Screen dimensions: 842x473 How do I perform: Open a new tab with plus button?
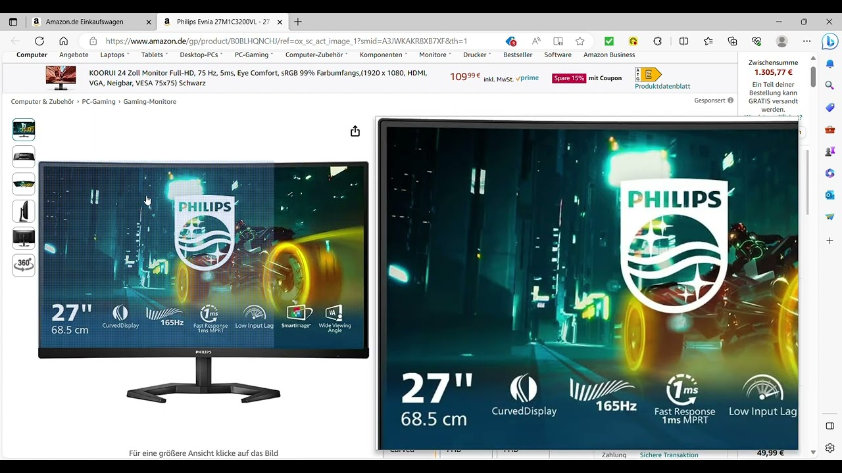[298, 22]
